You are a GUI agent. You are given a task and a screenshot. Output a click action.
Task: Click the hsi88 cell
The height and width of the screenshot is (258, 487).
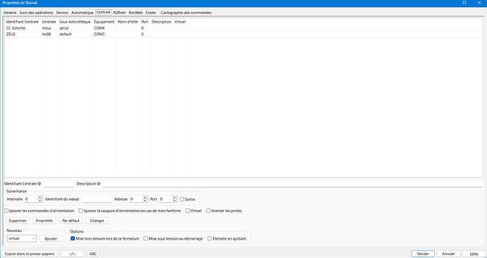[x=47, y=34]
